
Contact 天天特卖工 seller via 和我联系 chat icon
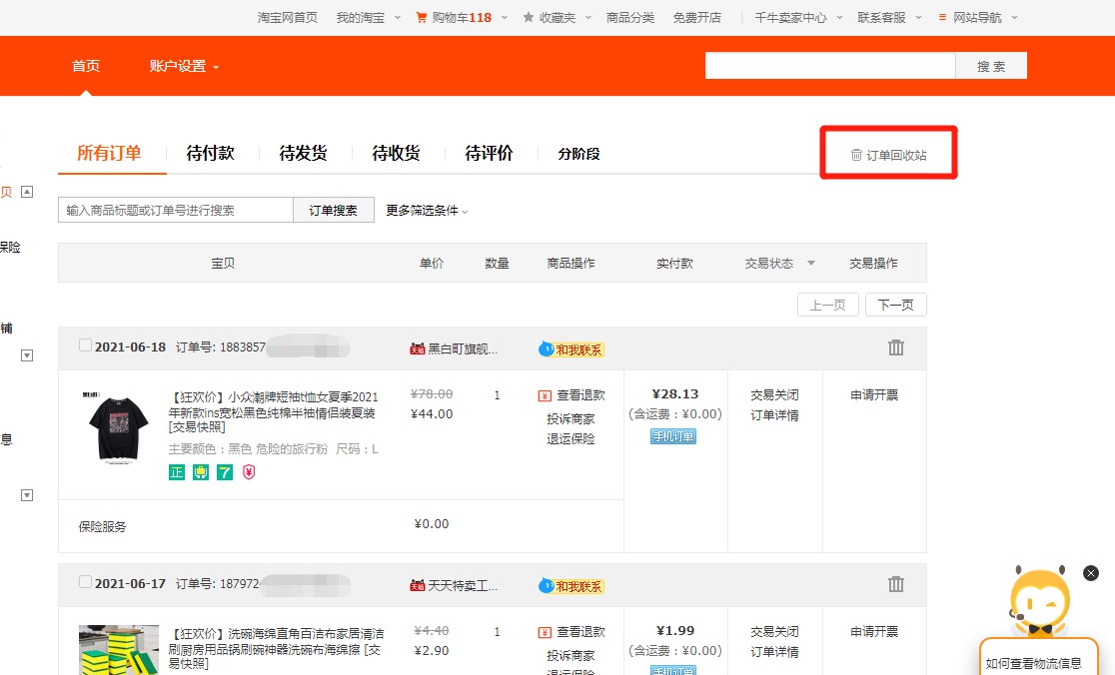coord(571,586)
